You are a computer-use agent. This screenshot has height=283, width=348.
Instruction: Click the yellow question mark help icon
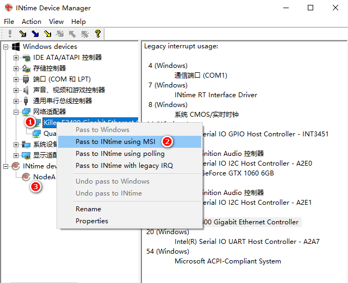tap(98, 34)
